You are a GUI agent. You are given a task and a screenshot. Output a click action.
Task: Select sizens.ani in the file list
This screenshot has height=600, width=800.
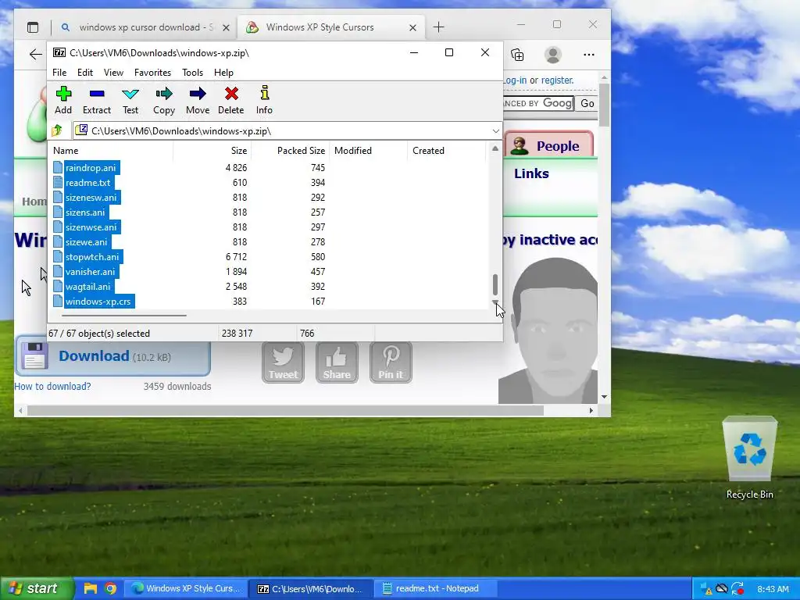coord(84,212)
